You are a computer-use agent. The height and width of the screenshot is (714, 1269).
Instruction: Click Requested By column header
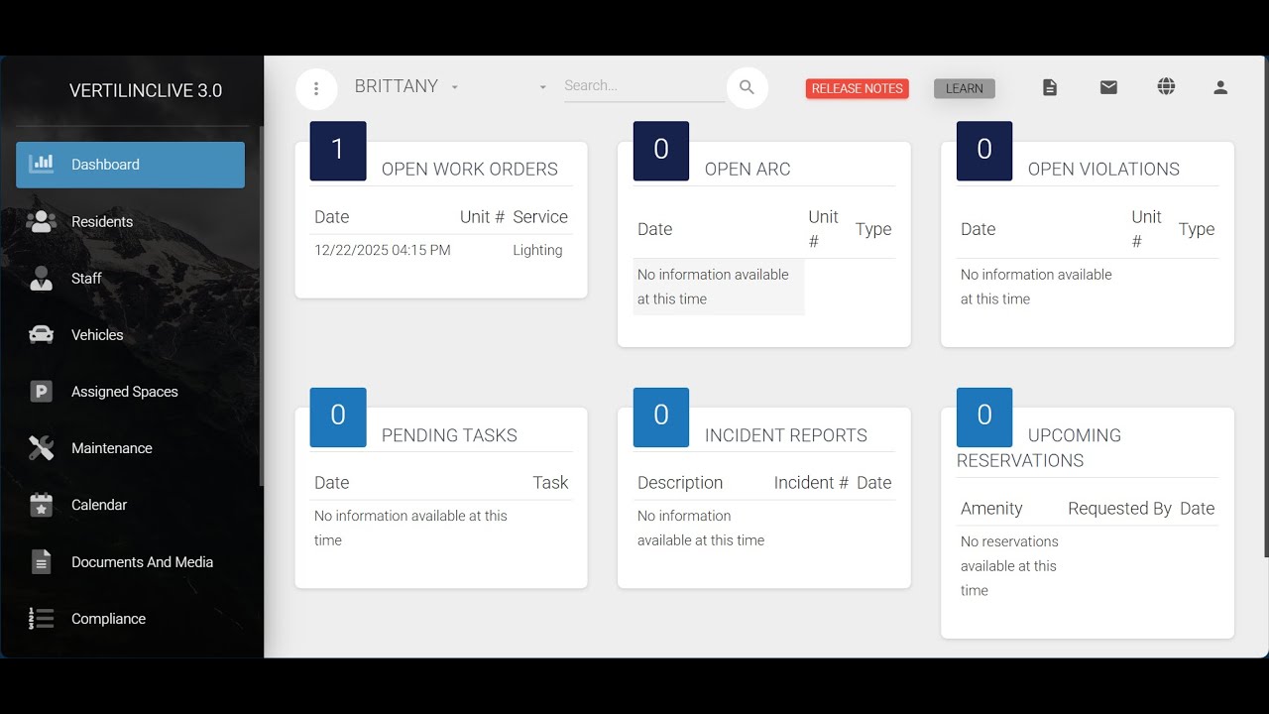tap(1119, 509)
